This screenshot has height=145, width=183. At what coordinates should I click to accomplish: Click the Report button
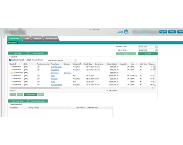tap(126, 54)
